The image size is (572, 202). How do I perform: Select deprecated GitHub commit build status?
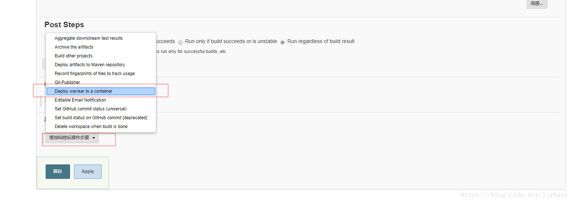101,118
